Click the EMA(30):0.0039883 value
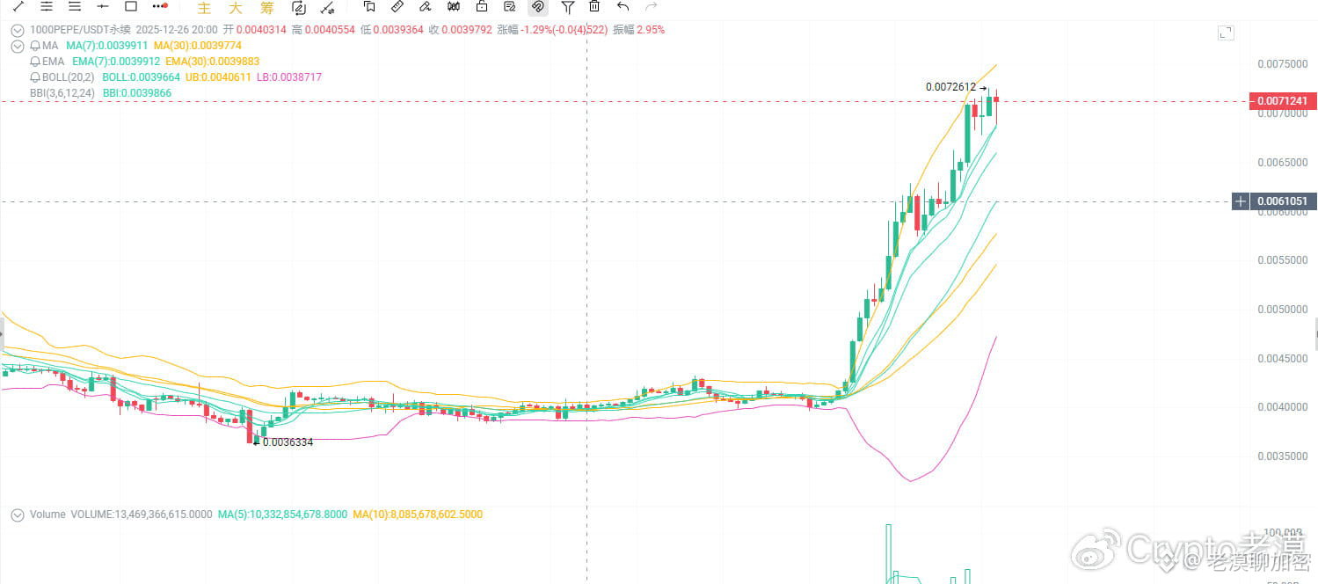 click(212, 62)
